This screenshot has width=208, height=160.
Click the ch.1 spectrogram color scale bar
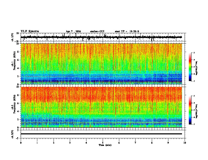coord(190,67)
